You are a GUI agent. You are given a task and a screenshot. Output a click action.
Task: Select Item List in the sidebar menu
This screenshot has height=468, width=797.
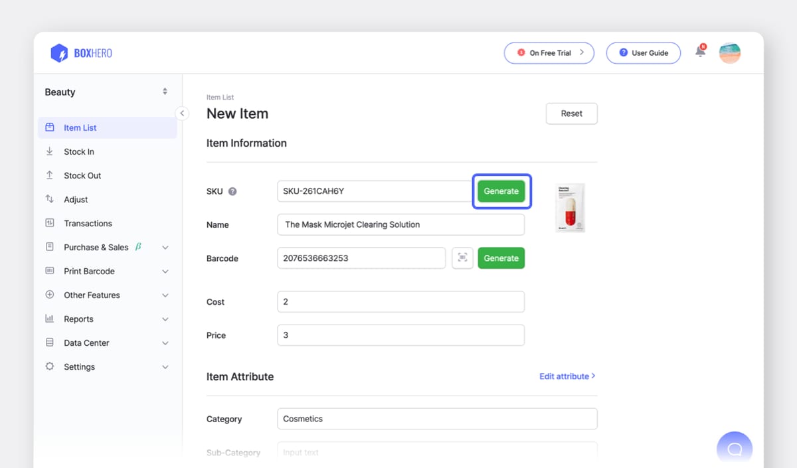coord(80,127)
